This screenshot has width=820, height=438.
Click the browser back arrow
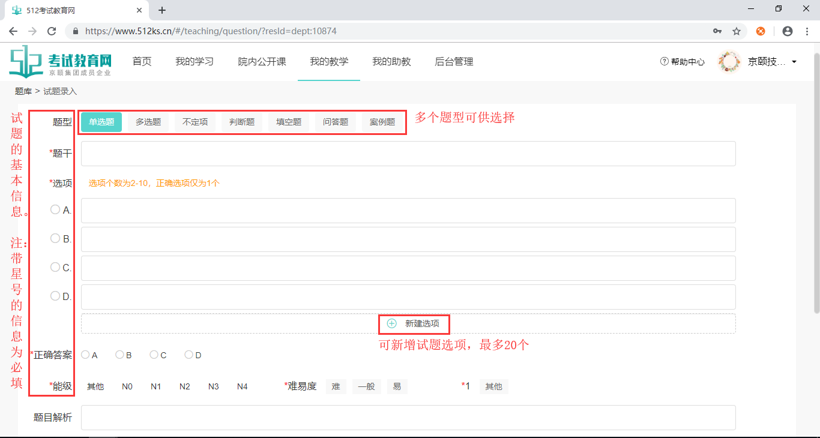pos(13,31)
